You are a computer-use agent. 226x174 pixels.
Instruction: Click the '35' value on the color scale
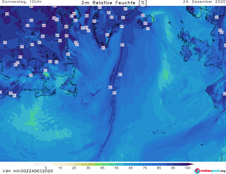[88, 168]
